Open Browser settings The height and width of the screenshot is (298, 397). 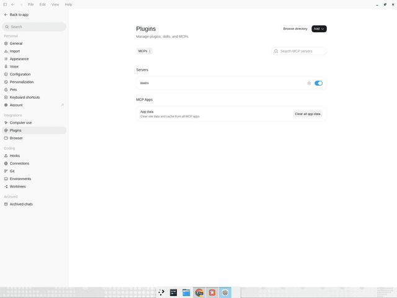[34, 138]
